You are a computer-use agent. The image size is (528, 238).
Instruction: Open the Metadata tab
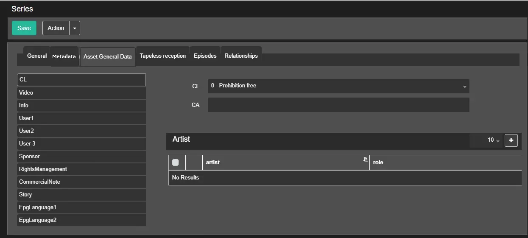click(x=64, y=56)
